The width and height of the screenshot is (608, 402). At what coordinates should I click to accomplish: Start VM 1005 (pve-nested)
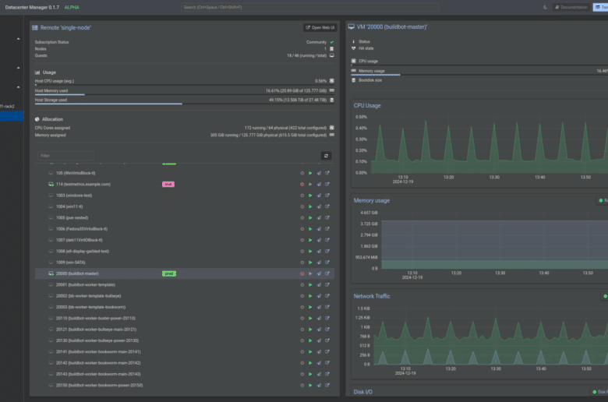coord(310,218)
